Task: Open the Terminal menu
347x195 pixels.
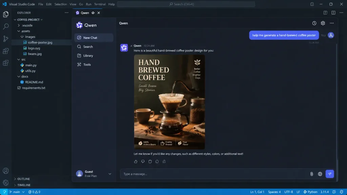Action: pos(100,4)
